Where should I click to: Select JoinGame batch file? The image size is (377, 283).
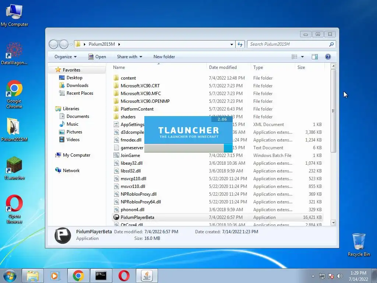coord(217,156)
